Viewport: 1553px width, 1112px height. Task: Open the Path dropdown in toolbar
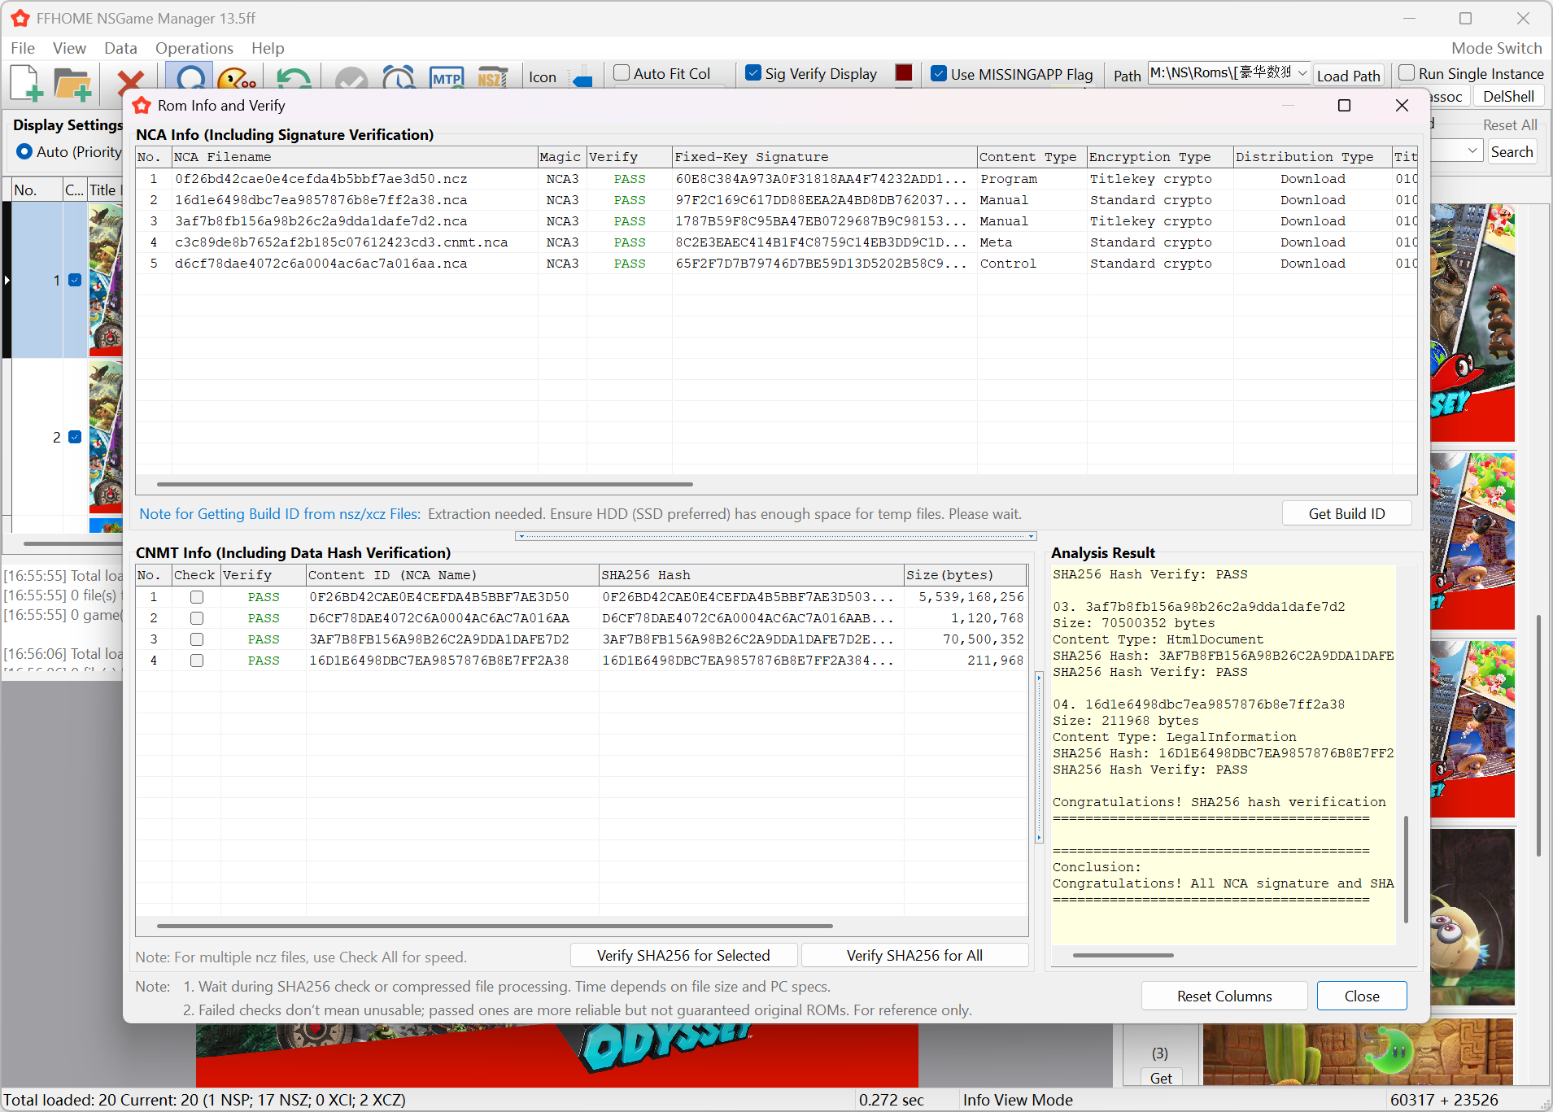coord(1302,73)
